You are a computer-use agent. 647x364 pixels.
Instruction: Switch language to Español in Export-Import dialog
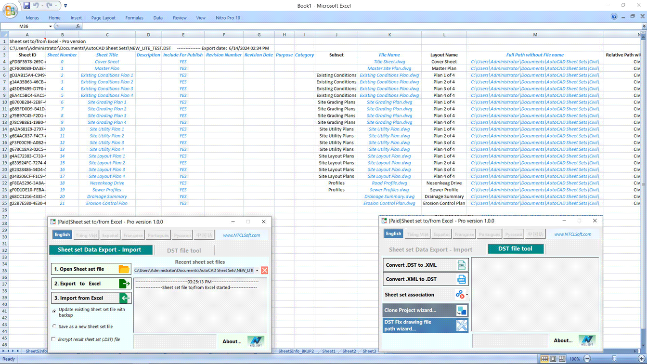pos(110,235)
